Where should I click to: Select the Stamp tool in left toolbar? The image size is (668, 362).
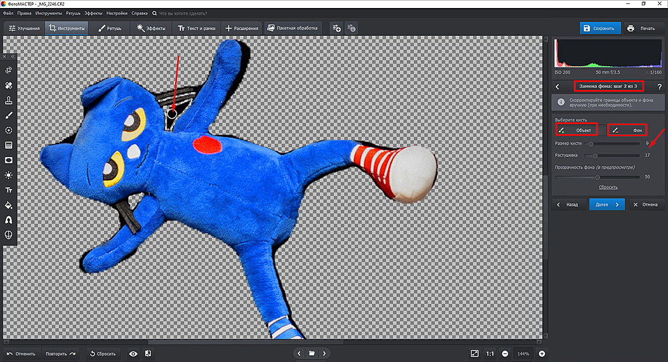coord(9,101)
